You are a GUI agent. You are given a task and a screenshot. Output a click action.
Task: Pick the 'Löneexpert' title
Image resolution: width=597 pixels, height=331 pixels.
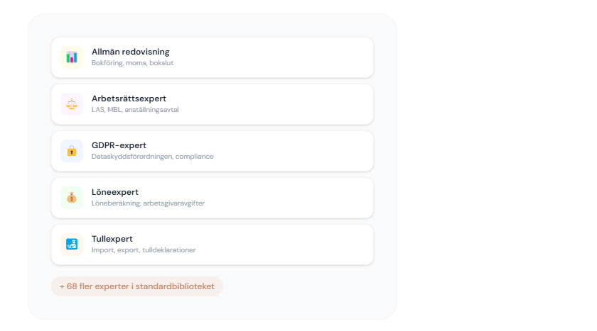pyautogui.click(x=115, y=192)
